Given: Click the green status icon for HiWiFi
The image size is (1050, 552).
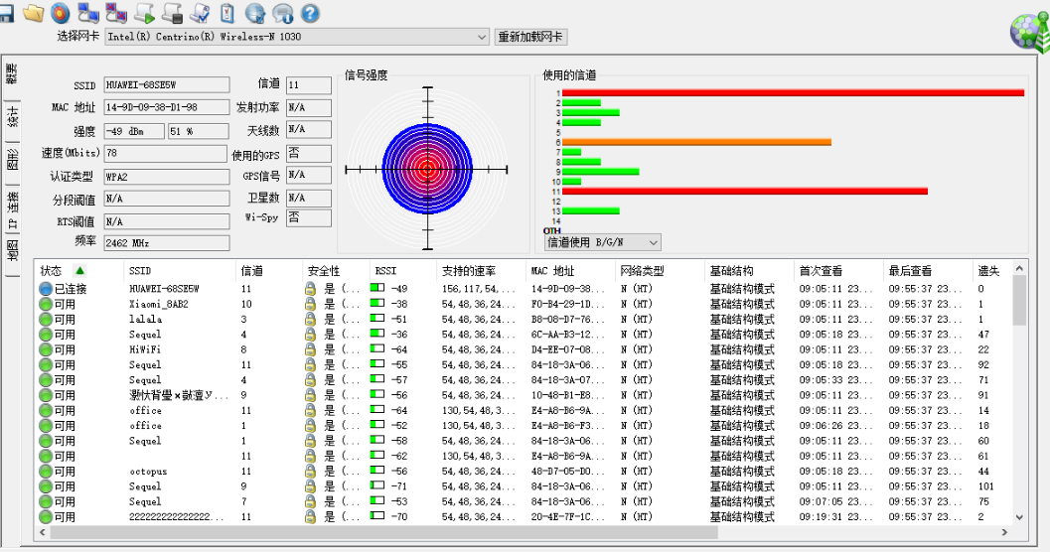Looking at the screenshot, I should 46,349.
